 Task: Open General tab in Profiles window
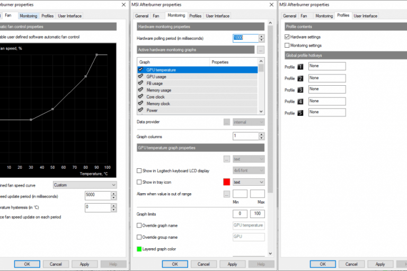pyautogui.click(x=289, y=16)
